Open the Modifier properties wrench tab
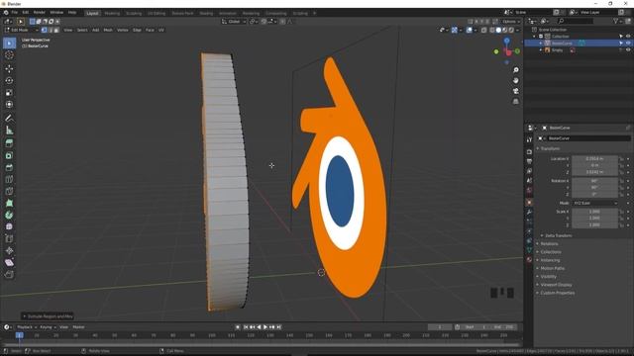Viewport: 634px width, 356px height. tap(529, 212)
